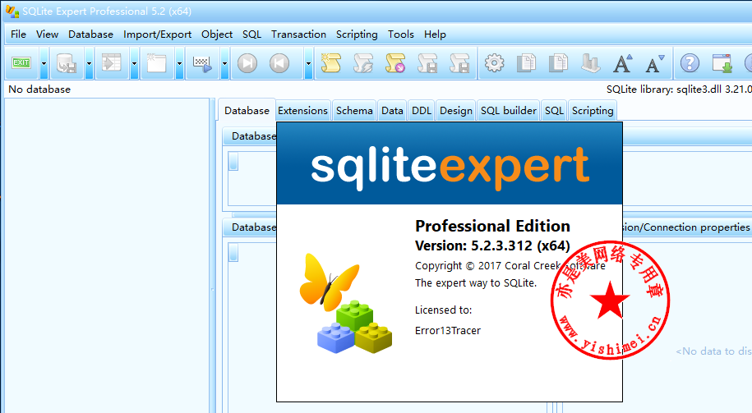Screen dimensions: 752x413
Task: Click the gray blocks toolbar icon
Action: click(x=590, y=63)
